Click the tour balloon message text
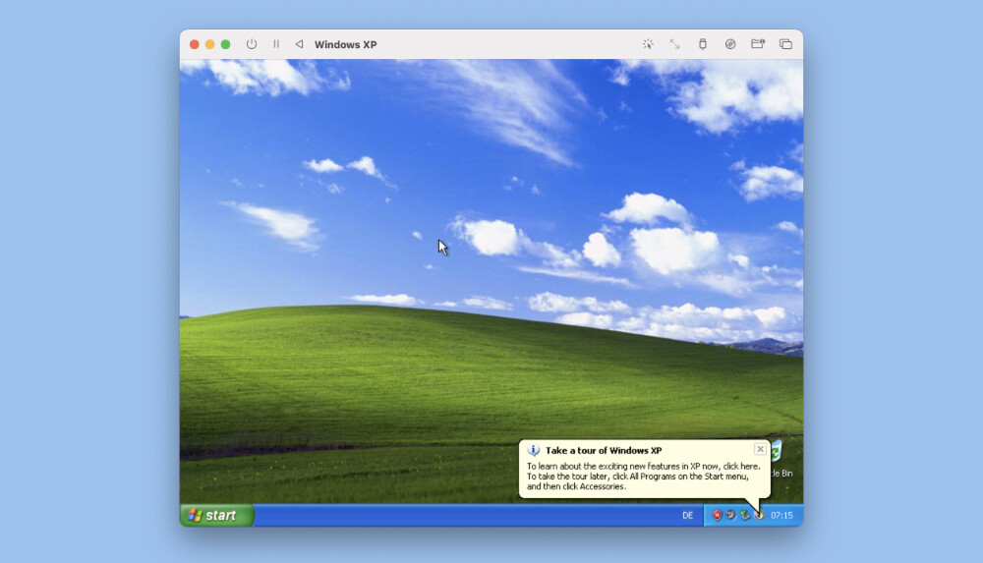Viewport: 983px width, 563px height. 643,476
